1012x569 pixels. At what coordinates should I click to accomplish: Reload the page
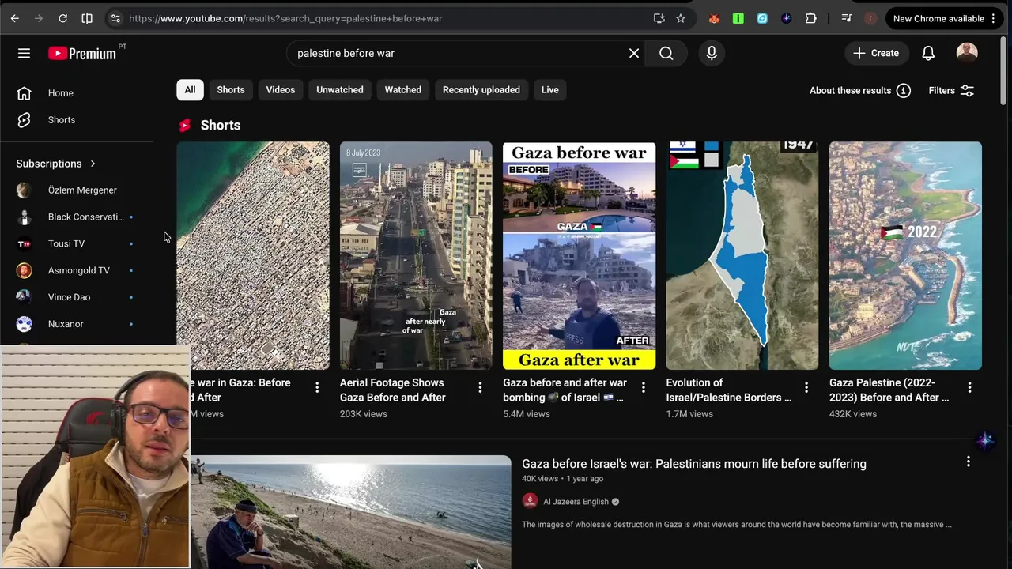coord(62,18)
